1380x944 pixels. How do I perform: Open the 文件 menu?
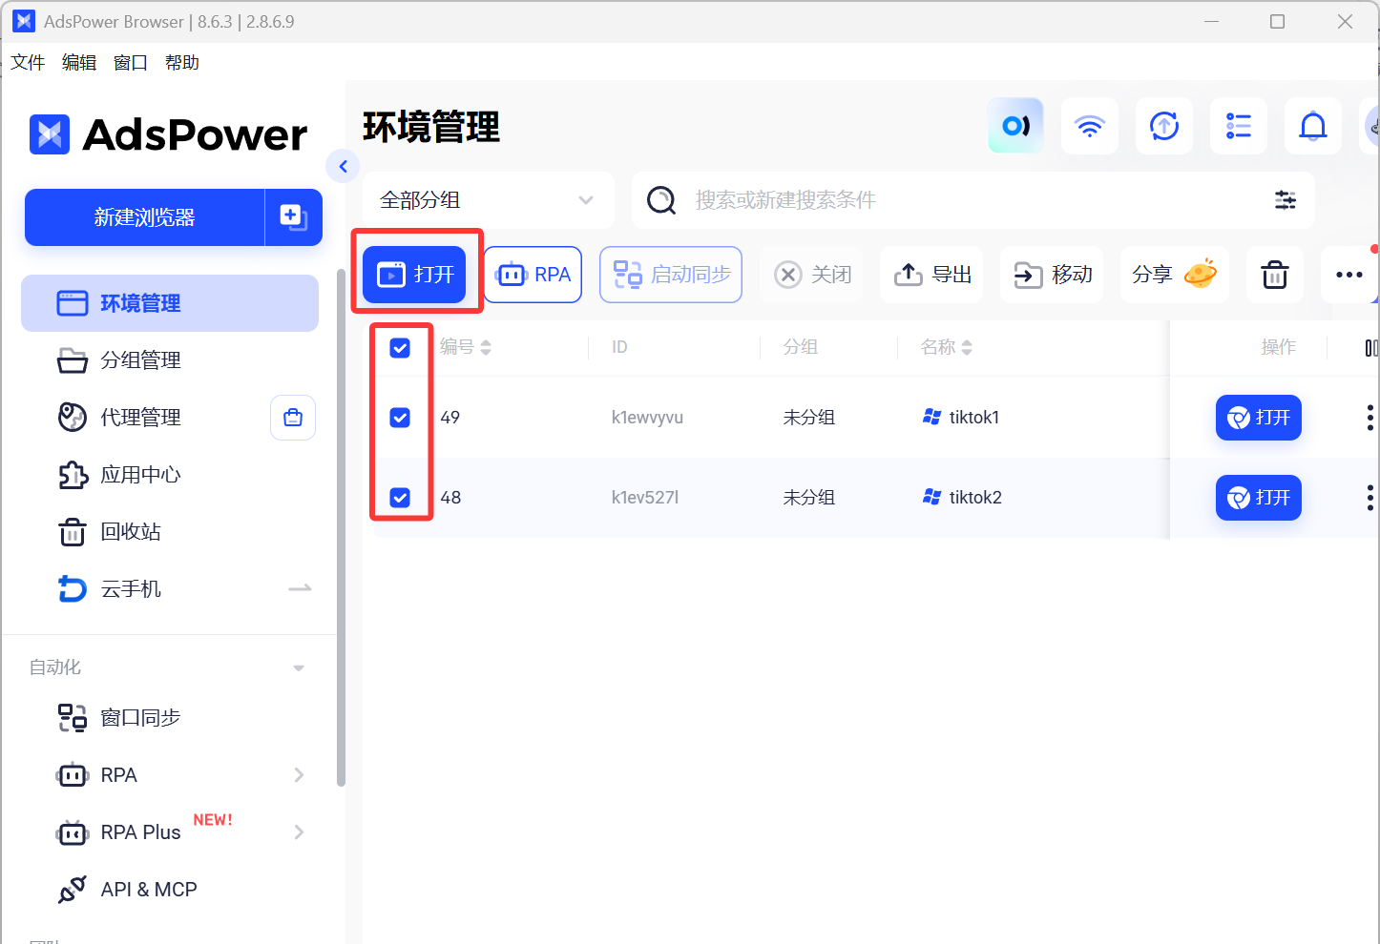pyautogui.click(x=28, y=63)
